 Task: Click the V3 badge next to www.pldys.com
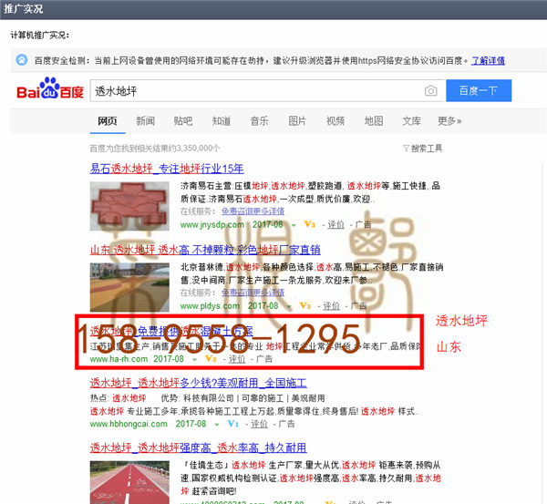tap(305, 305)
